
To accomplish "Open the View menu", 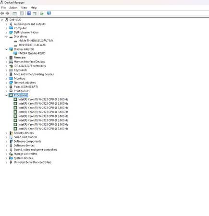I will [x=24, y=8].
